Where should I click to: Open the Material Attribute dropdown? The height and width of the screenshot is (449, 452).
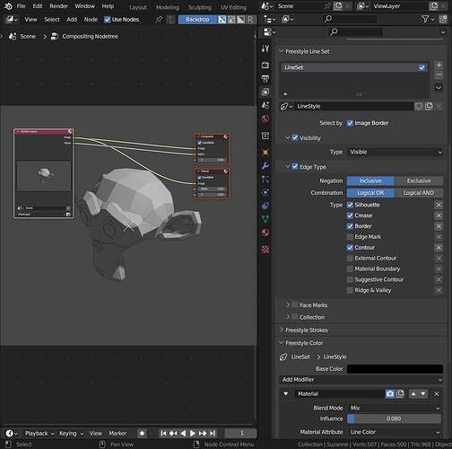[395, 432]
